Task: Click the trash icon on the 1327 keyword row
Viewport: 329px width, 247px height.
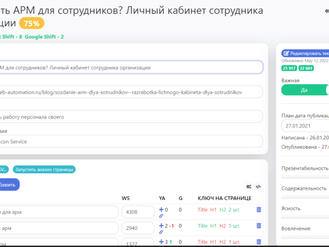Action: tap(259, 242)
